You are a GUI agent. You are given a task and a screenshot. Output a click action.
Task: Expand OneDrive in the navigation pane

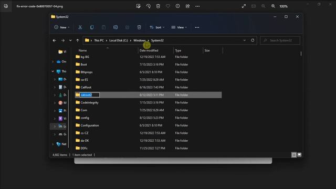(53, 62)
